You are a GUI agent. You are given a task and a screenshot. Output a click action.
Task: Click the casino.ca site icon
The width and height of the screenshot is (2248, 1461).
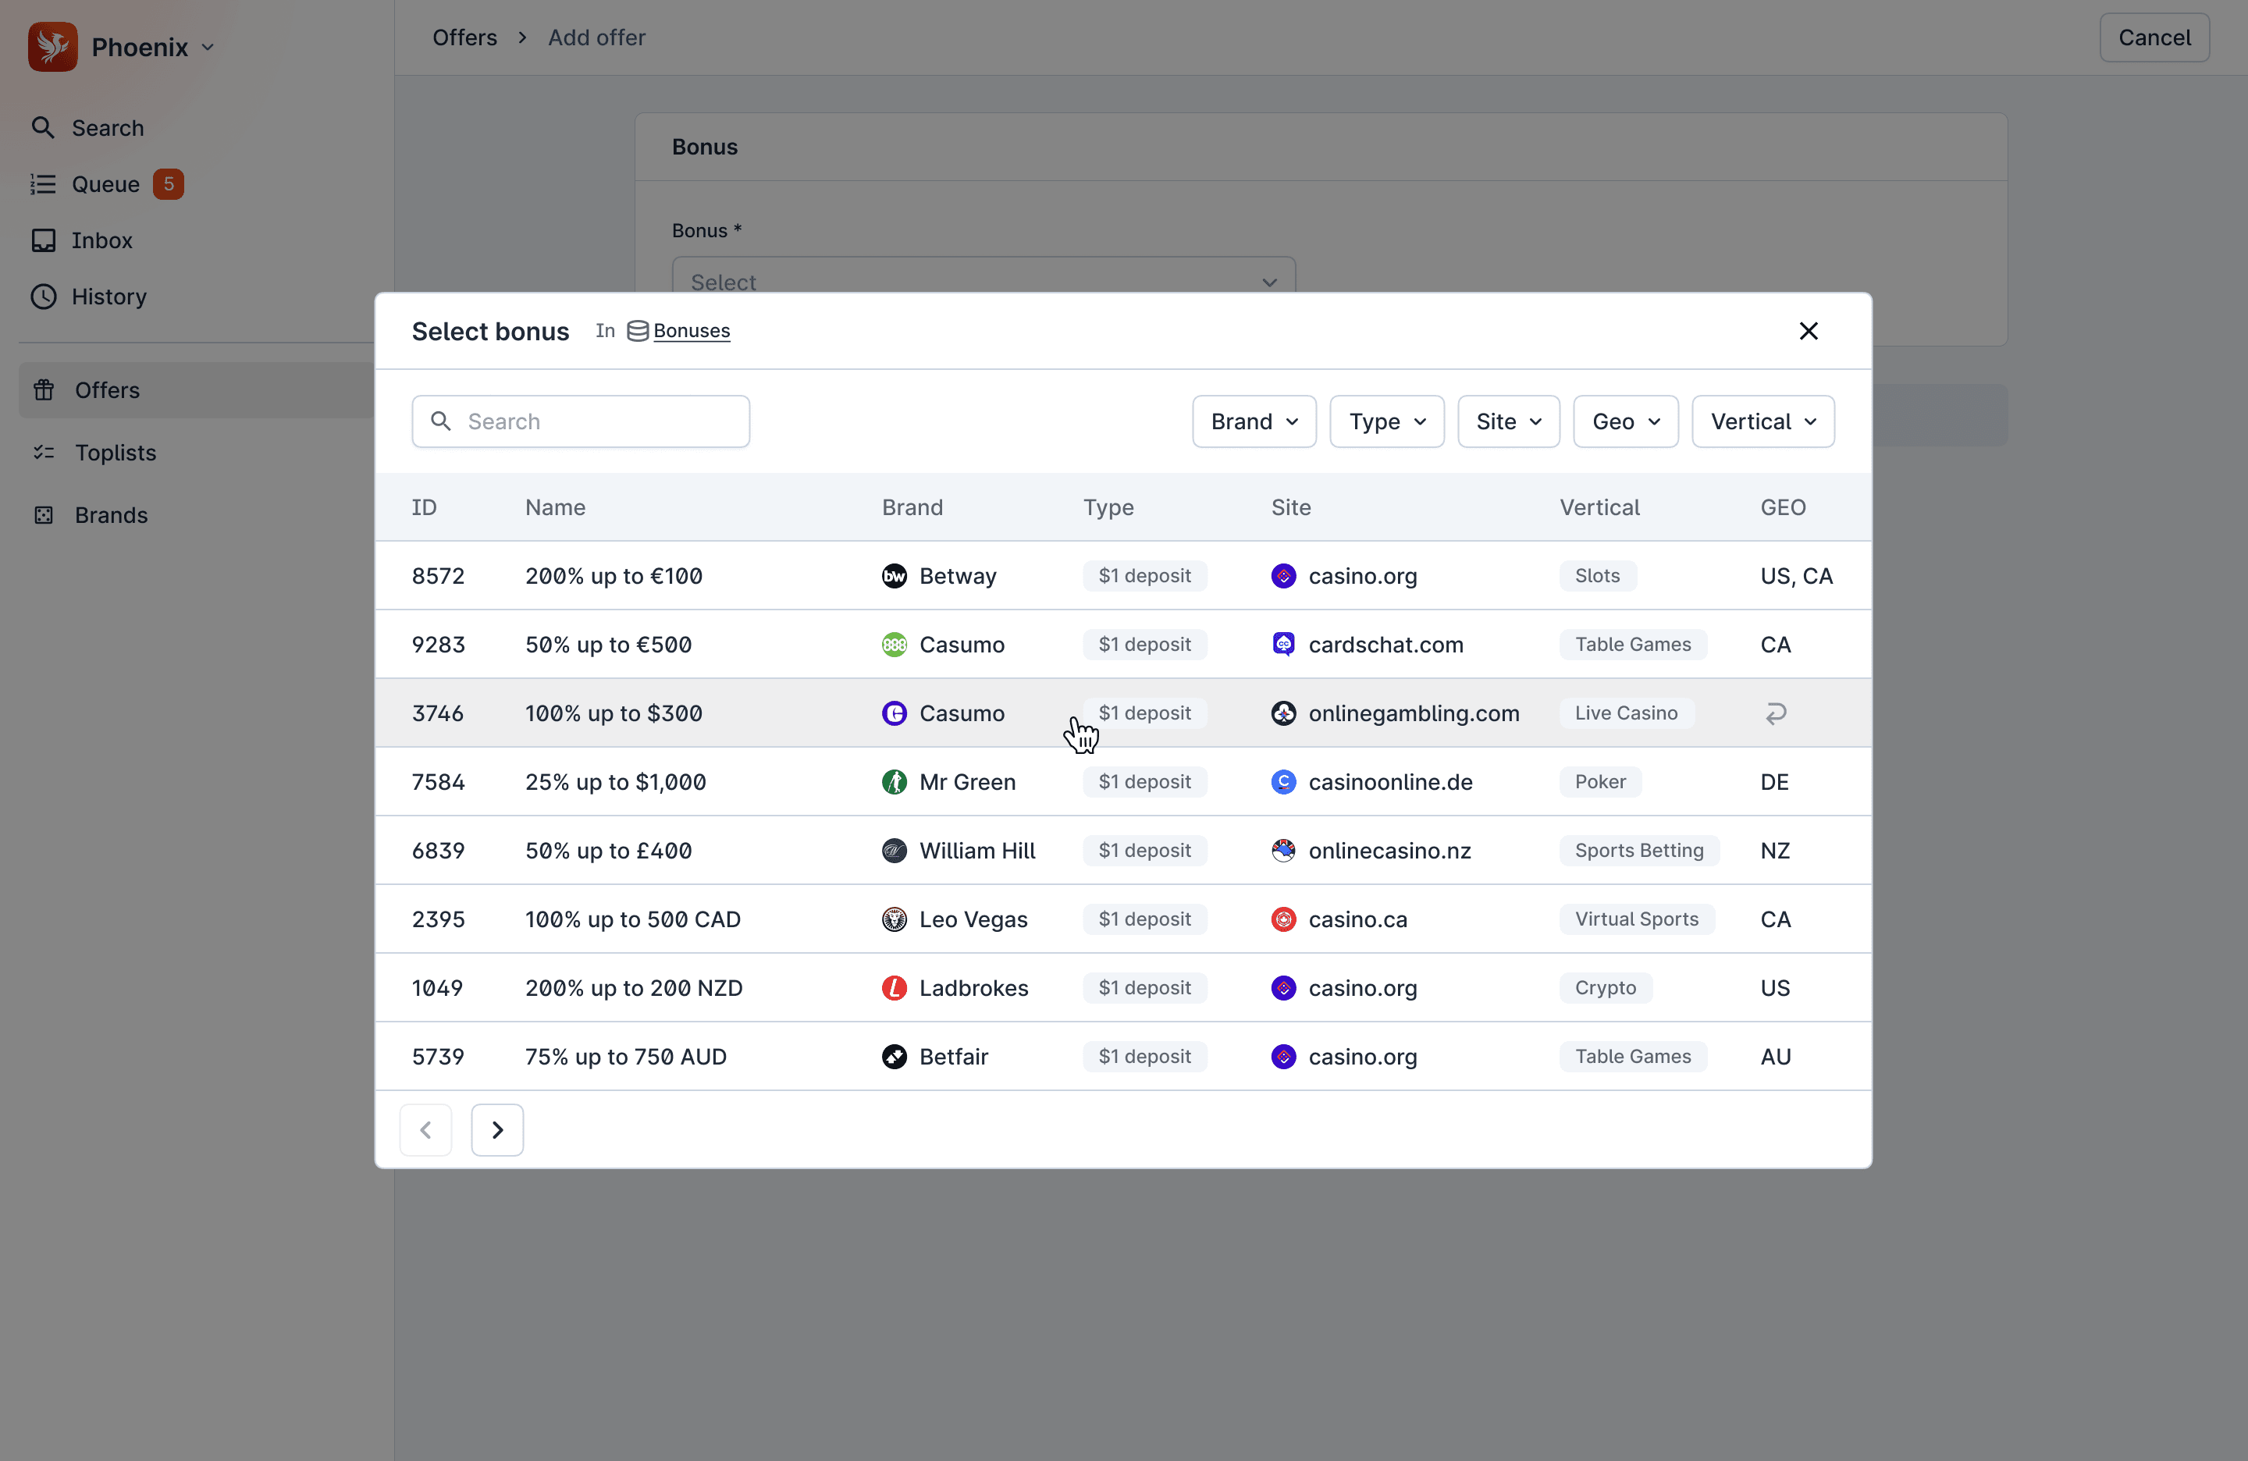coord(1282,919)
